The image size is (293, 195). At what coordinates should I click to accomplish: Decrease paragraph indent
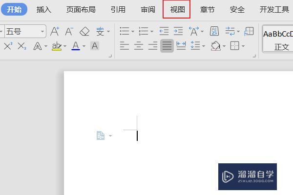[x=164, y=31]
